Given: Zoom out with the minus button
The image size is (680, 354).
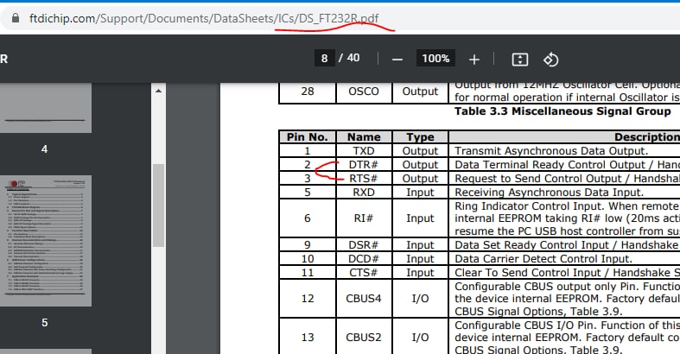Looking at the screenshot, I should [397, 59].
